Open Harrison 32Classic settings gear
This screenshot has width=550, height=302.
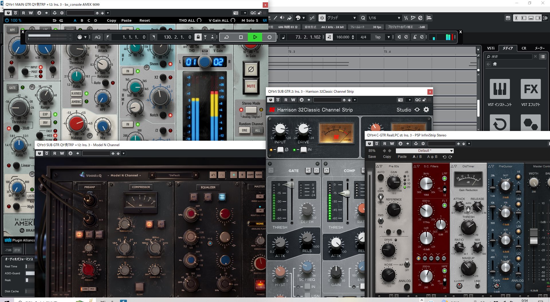pyautogui.click(x=426, y=110)
